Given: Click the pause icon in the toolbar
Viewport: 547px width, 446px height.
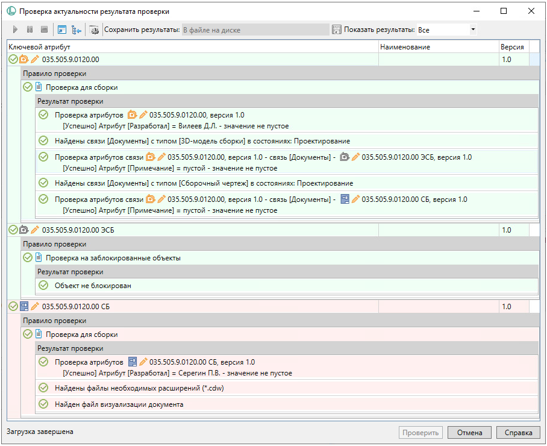Looking at the screenshot, I should point(30,29).
